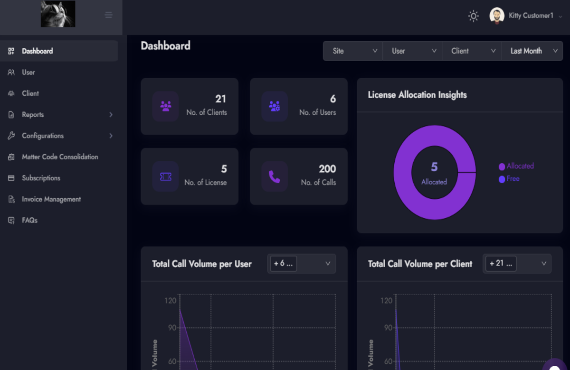
Task: Click the No. of Calls phone icon
Action: [275, 176]
